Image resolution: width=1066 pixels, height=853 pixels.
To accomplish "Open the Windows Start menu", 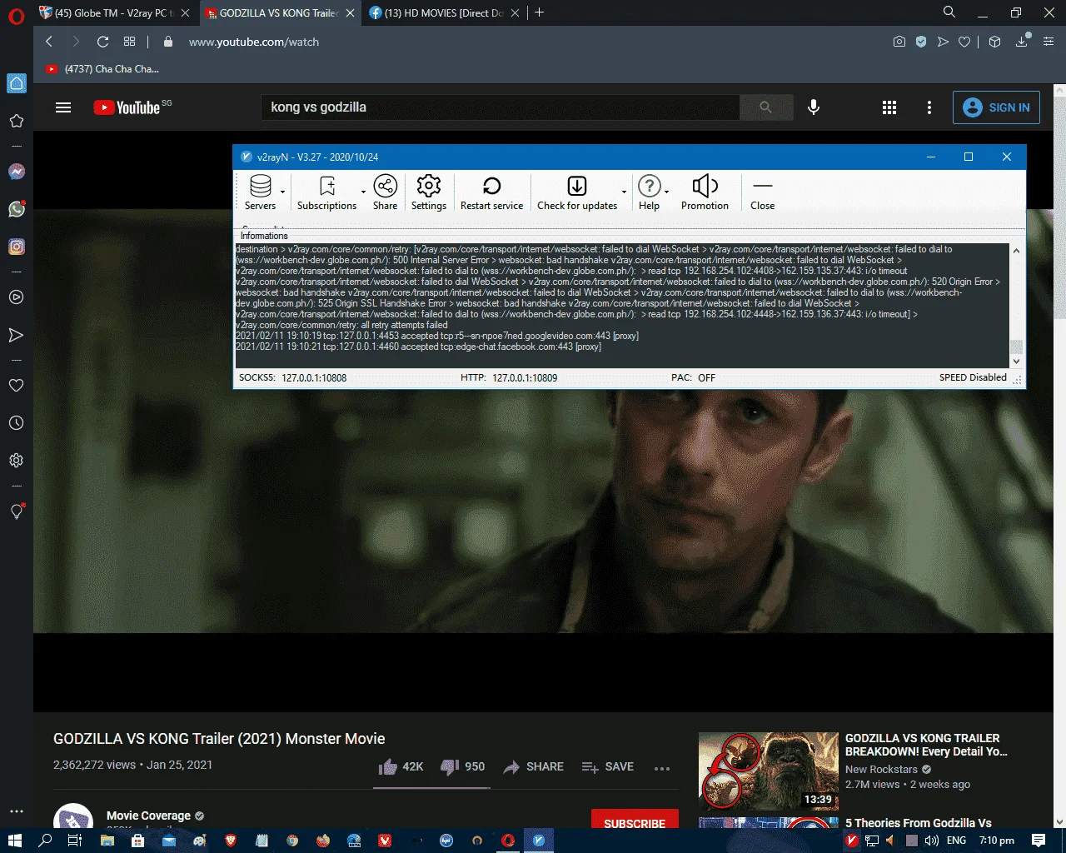I will pyautogui.click(x=14, y=841).
